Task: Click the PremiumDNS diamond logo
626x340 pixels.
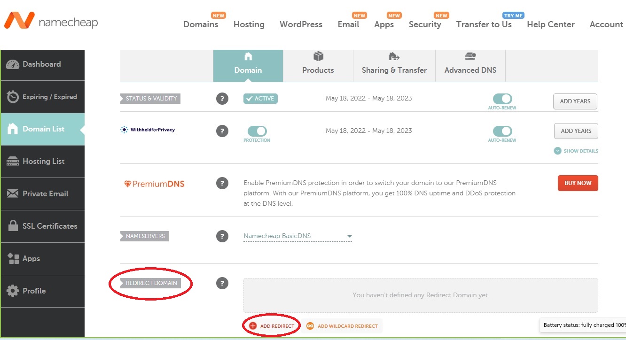Action: coord(154,184)
